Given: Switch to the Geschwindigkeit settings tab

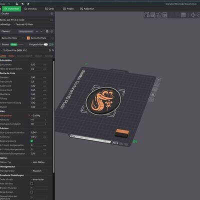Looking at the screenshot, I should tap(24, 56).
